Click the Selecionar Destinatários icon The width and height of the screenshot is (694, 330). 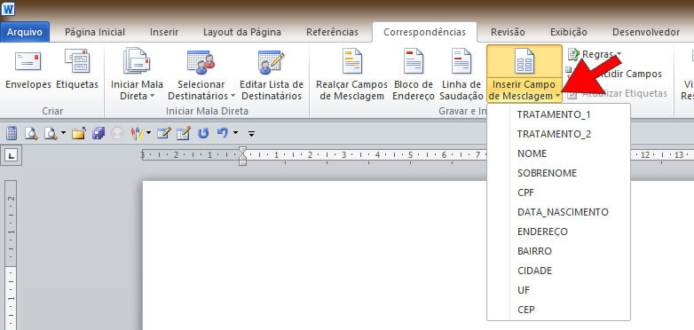coord(201,61)
